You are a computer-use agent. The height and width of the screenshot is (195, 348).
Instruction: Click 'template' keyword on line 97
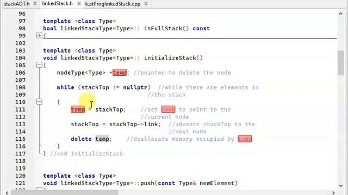pos(57,21)
